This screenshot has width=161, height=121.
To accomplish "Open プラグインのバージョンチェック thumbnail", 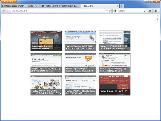I will [46, 63].
